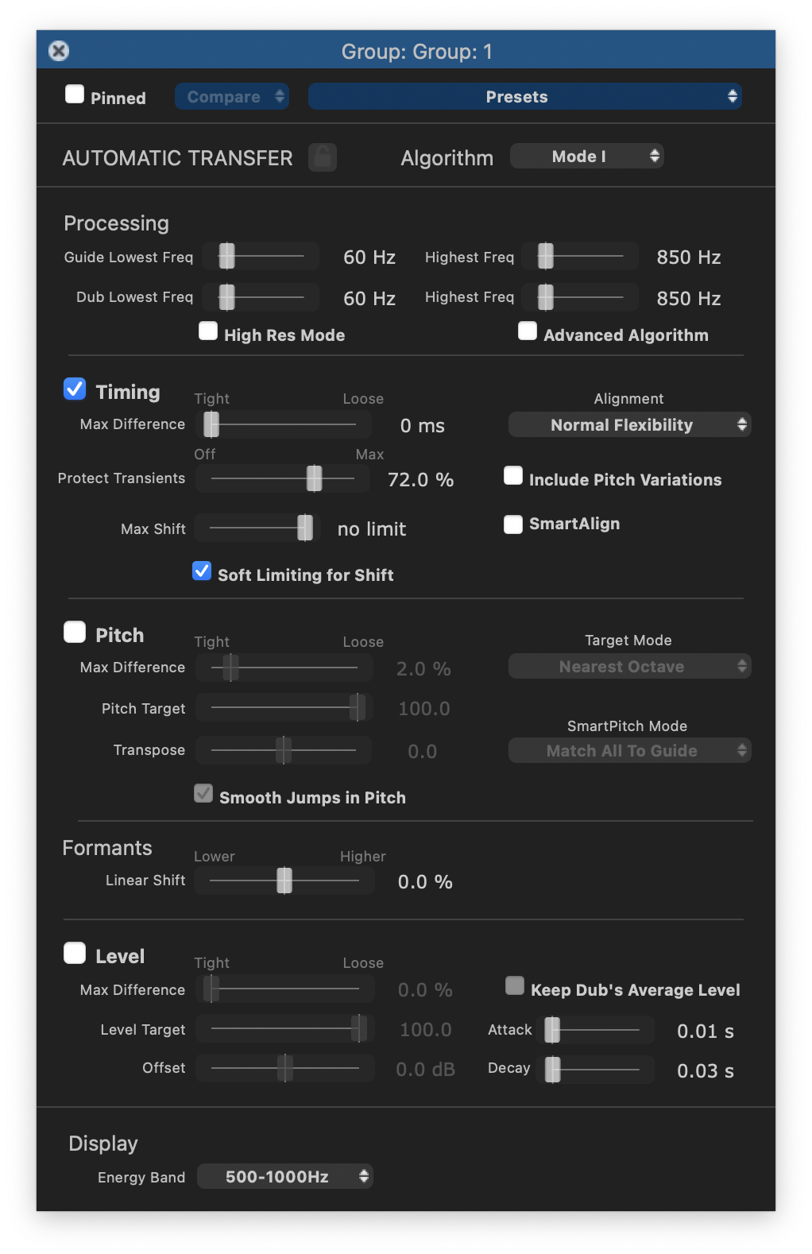The height and width of the screenshot is (1254, 812).
Task: Disable the Timing section checkbox
Action: point(75,389)
